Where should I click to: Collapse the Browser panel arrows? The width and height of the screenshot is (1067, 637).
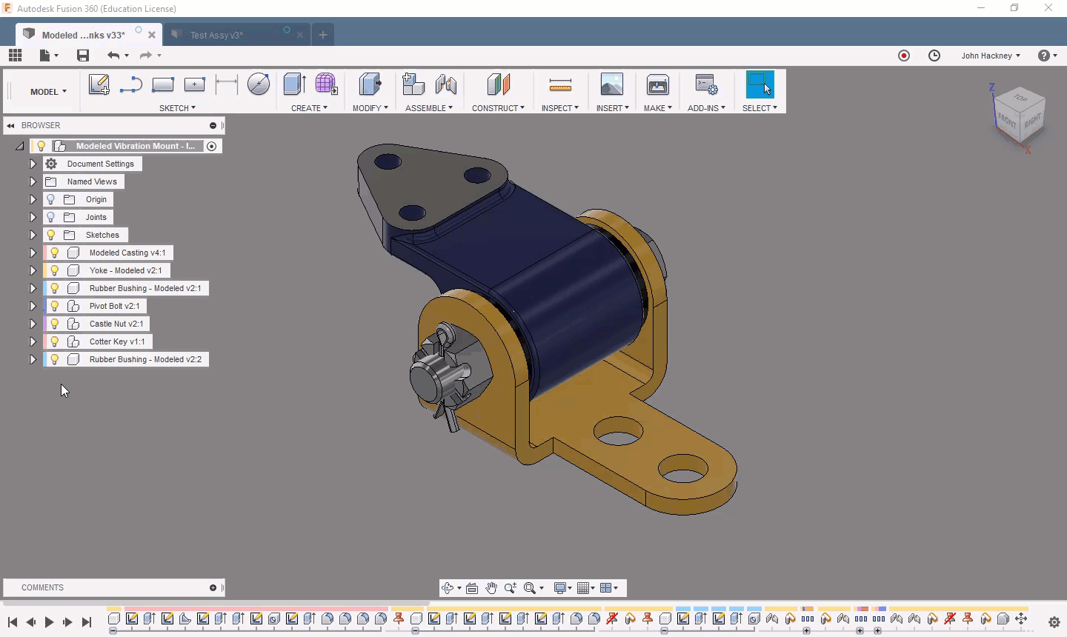[10, 126]
